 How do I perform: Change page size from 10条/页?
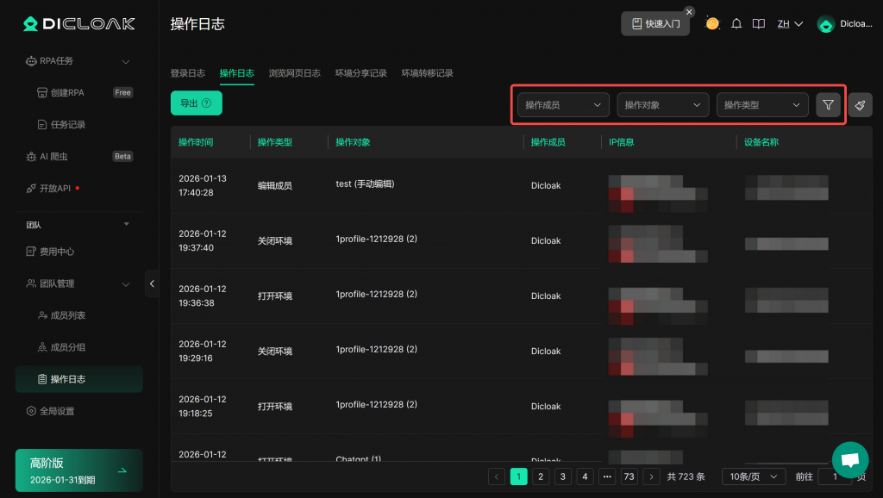point(753,476)
